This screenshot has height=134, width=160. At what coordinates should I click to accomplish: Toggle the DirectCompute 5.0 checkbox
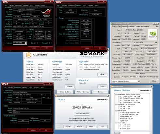pyautogui.click(x=145, y=77)
